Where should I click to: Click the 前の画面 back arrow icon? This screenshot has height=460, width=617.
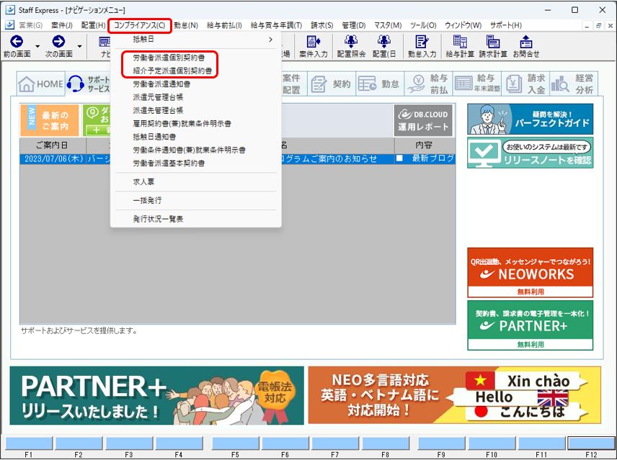pos(16,42)
